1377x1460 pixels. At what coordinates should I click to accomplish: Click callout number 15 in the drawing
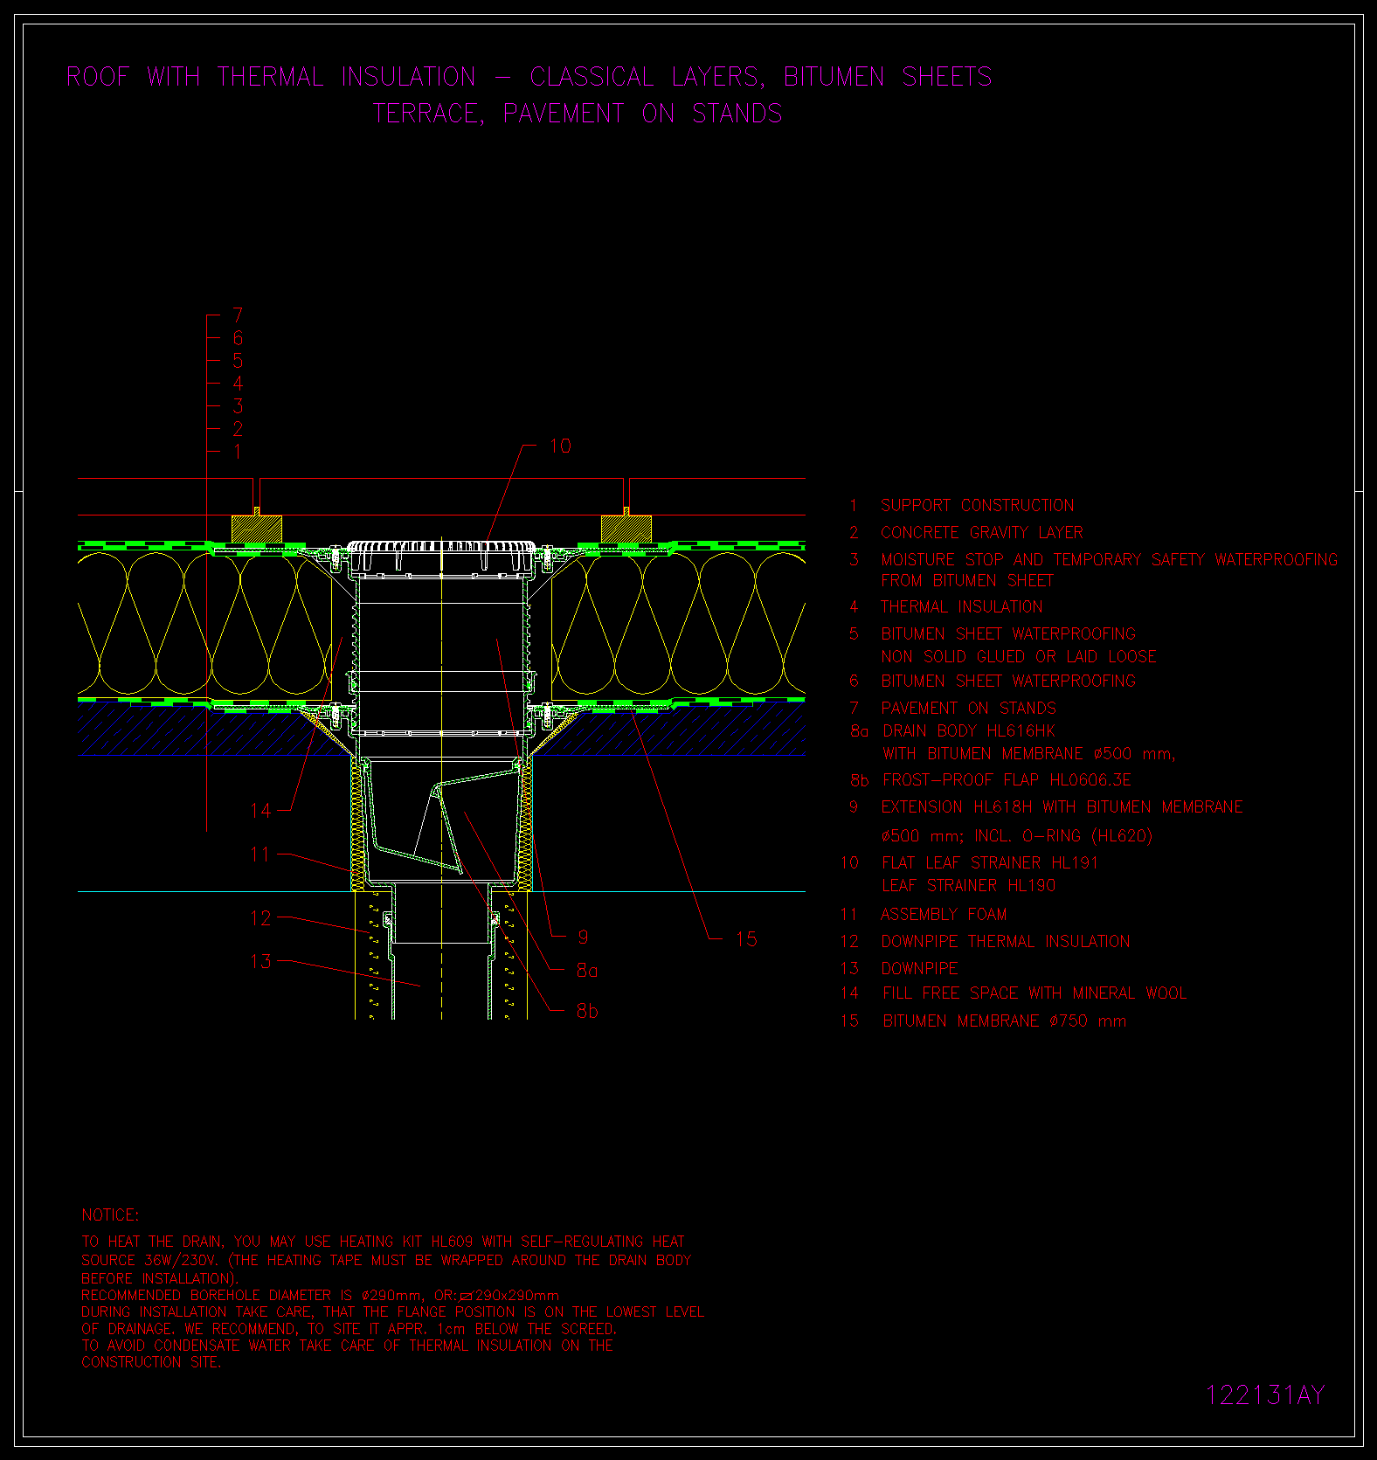pos(746,939)
